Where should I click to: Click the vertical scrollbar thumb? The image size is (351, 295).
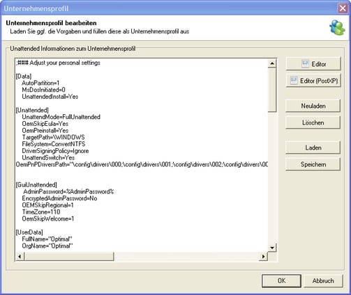coord(272,90)
